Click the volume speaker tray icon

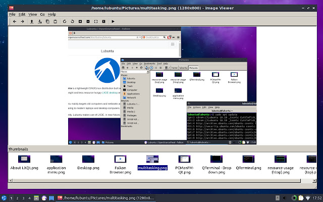click(285, 198)
